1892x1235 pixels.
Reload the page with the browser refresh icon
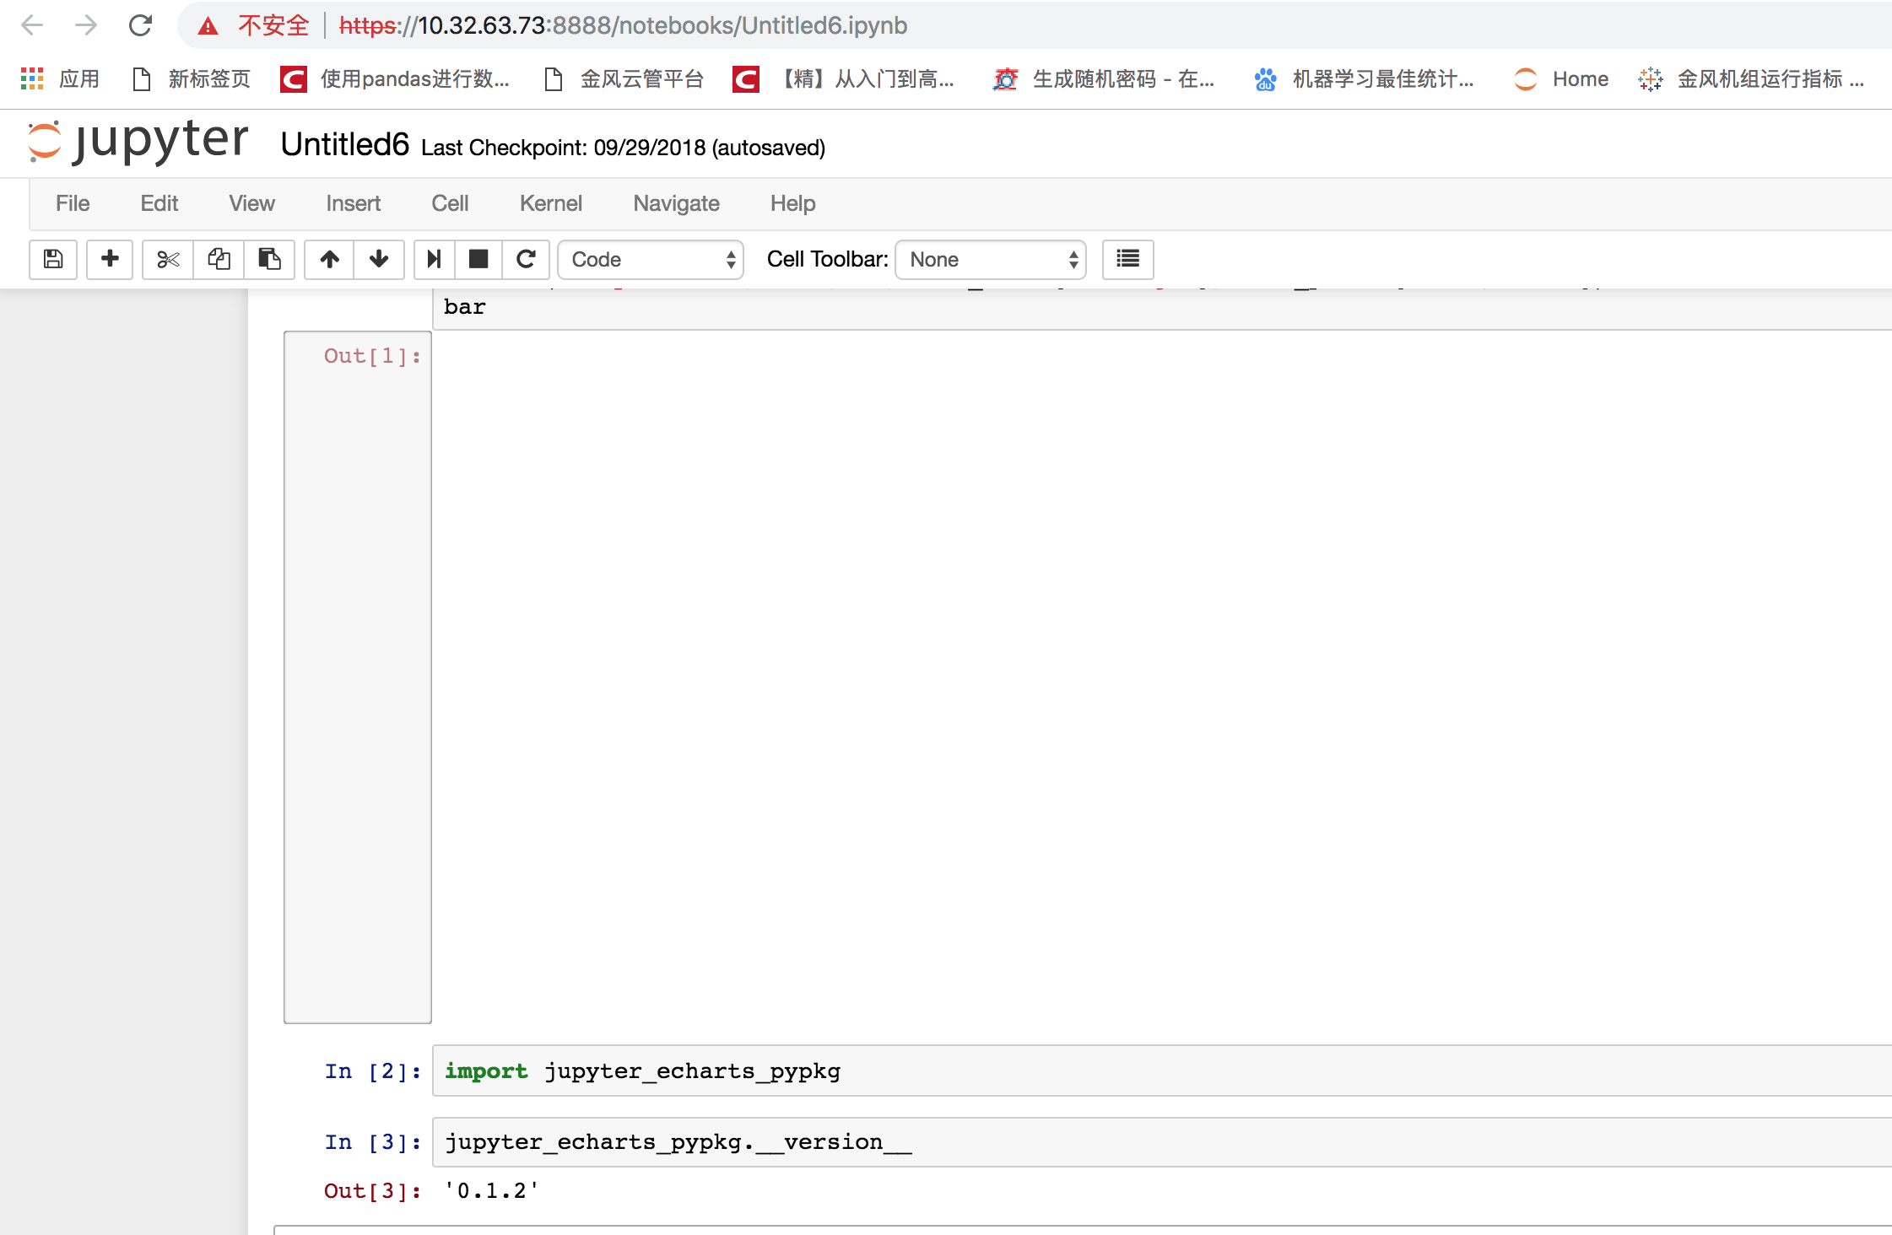pyautogui.click(x=140, y=25)
